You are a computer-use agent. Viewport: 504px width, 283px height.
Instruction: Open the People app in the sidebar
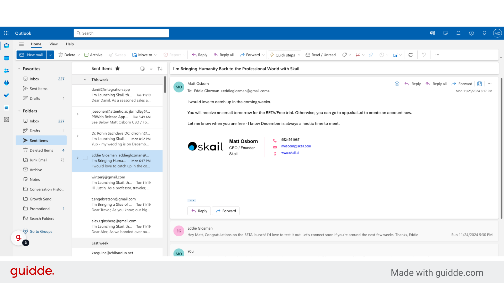coord(7,70)
